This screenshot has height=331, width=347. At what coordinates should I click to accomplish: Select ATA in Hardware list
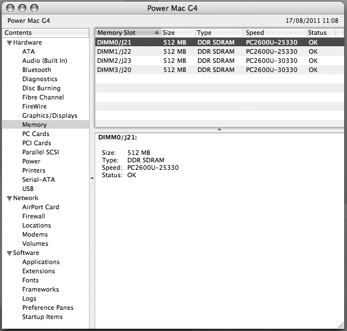[x=29, y=51]
